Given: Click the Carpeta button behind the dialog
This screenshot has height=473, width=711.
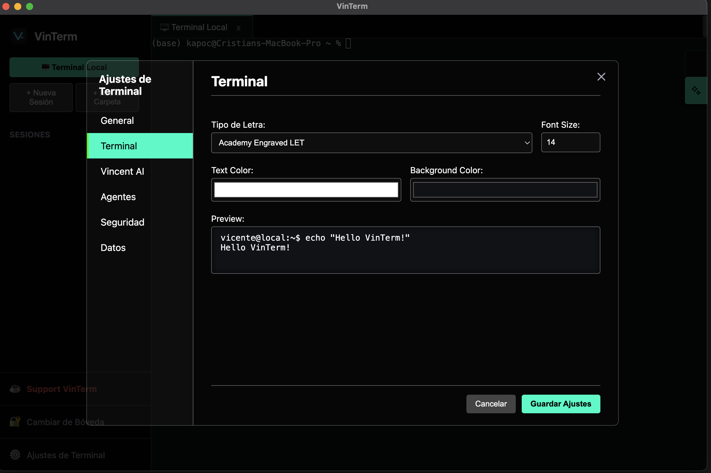Looking at the screenshot, I should tap(107, 97).
